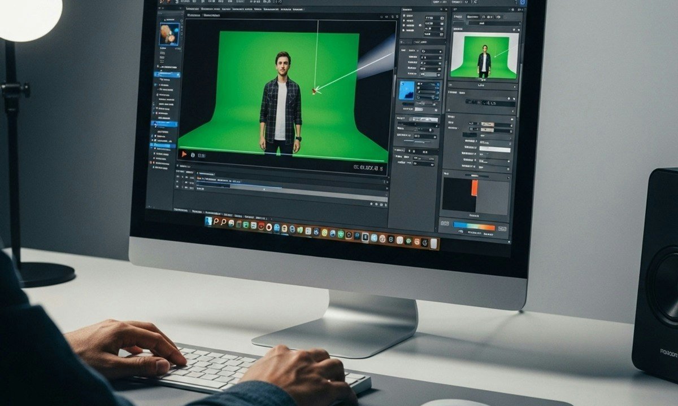678x406 pixels.
Task: Select the bottom highlighted blue row in left sidebar
Action: 164,145
